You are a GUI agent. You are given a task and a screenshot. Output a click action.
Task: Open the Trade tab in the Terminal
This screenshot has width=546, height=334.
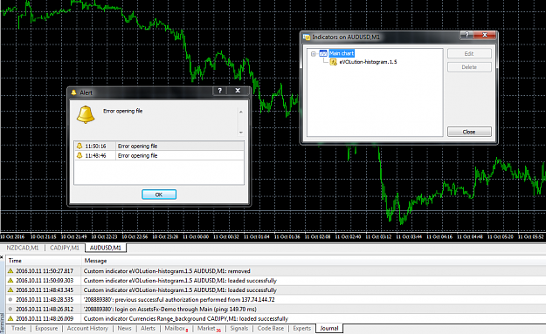[19, 329]
